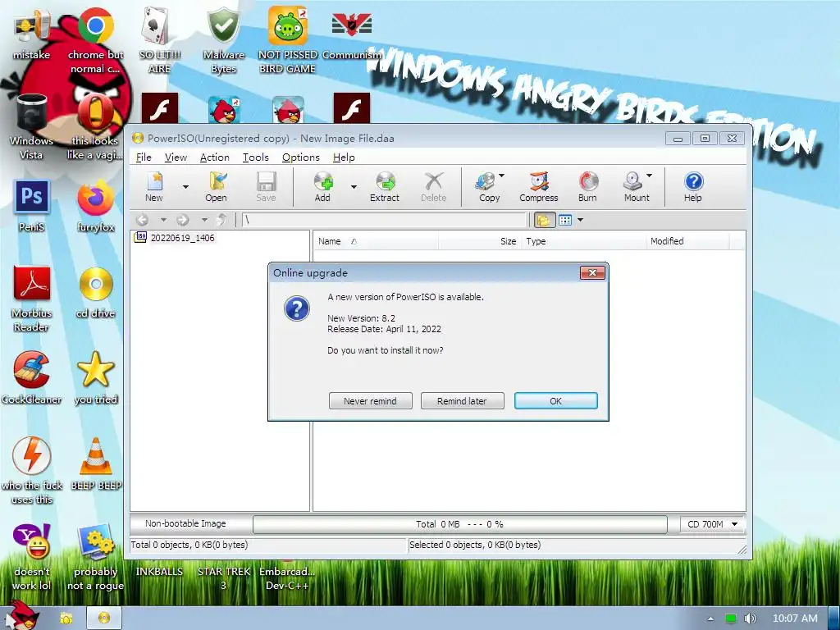The height and width of the screenshot is (630, 840).
Task: Click the Copy disc toolbar icon
Action: click(489, 186)
